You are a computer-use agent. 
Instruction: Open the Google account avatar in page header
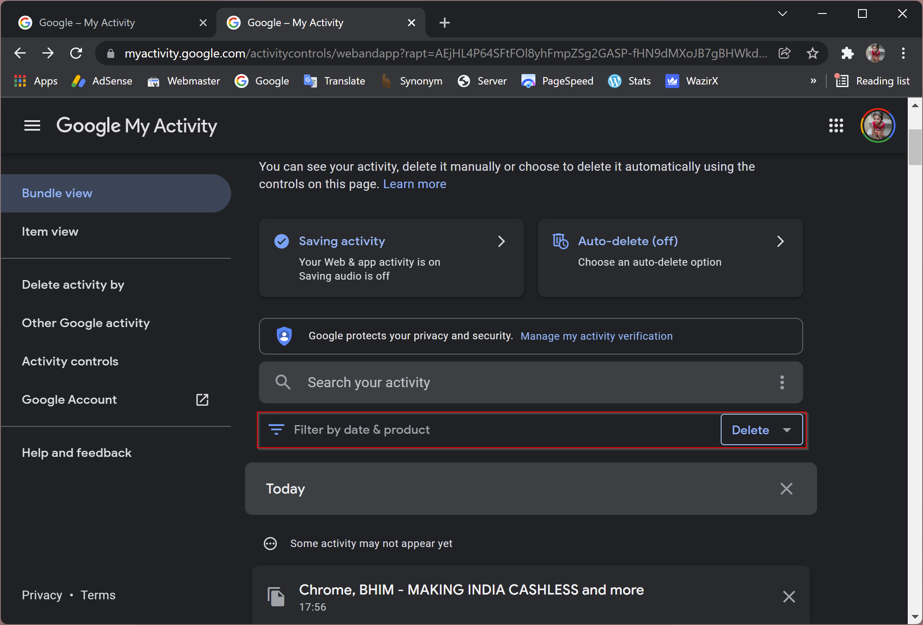coord(878,126)
